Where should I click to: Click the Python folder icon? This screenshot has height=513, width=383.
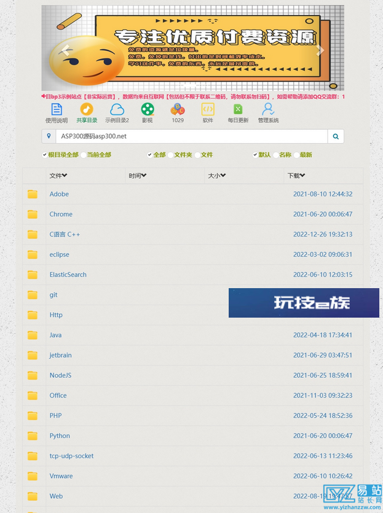(33, 436)
